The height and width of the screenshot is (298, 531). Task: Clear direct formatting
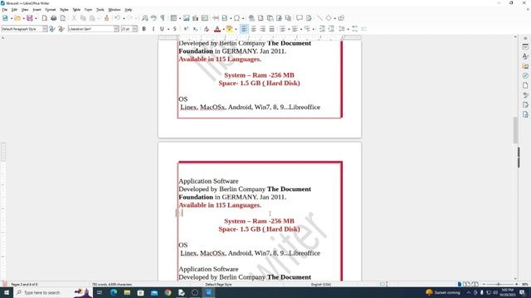pyautogui.click(x=207, y=29)
